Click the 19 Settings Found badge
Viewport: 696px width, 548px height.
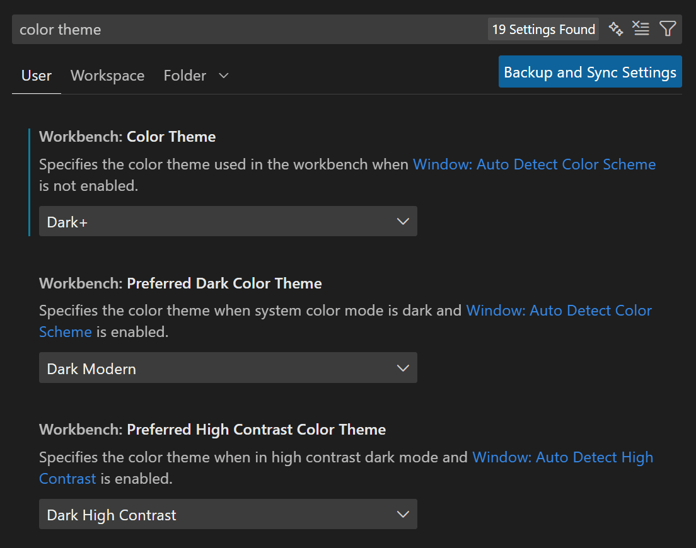click(543, 29)
